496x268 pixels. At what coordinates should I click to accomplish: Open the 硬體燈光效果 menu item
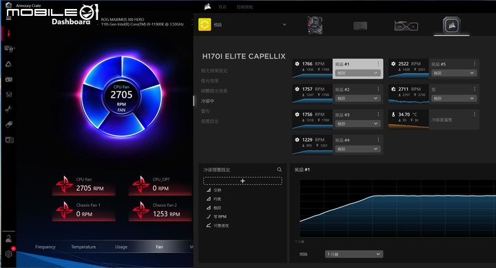[214, 91]
